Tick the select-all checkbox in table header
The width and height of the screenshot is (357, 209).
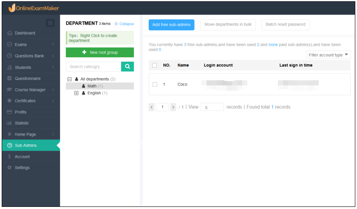tap(155, 65)
